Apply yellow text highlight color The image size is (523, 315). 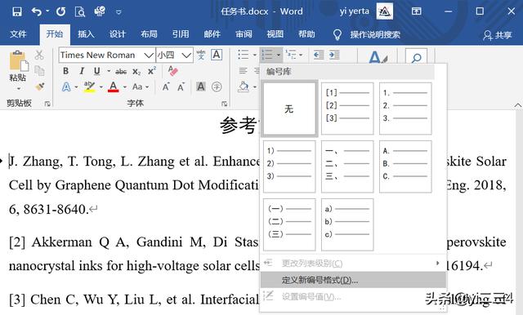tap(89, 87)
